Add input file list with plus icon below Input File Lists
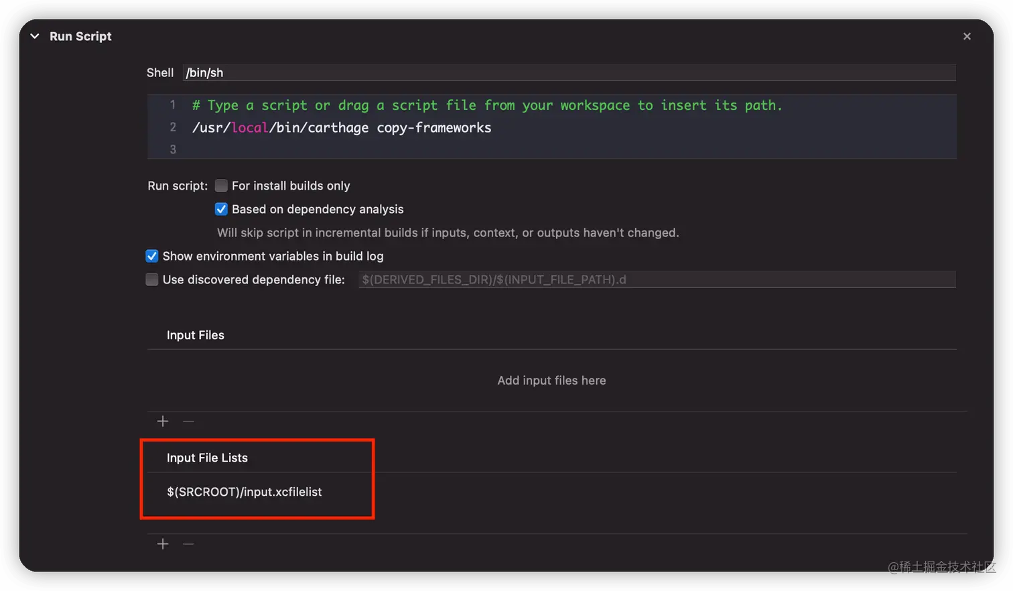The width and height of the screenshot is (1013, 591). [x=163, y=544]
